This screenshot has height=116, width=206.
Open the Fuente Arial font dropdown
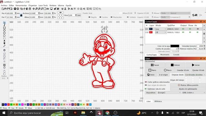pyautogui.click(x=105, y=13)
